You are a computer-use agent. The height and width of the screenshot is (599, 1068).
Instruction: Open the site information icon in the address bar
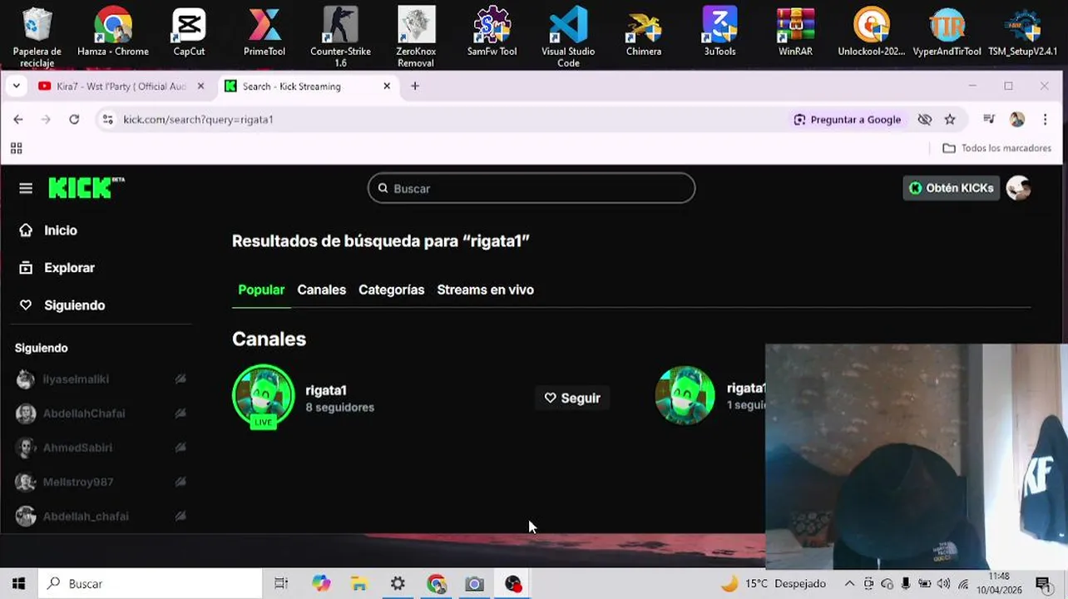(107, 120)
